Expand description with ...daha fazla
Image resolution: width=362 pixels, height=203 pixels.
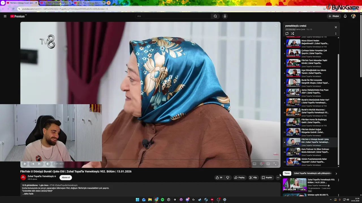pos(28,194)
